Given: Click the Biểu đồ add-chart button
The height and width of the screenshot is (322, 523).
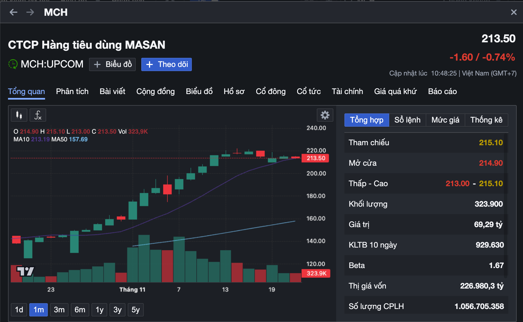Looking at the screenshot, I should click(112, 64).
